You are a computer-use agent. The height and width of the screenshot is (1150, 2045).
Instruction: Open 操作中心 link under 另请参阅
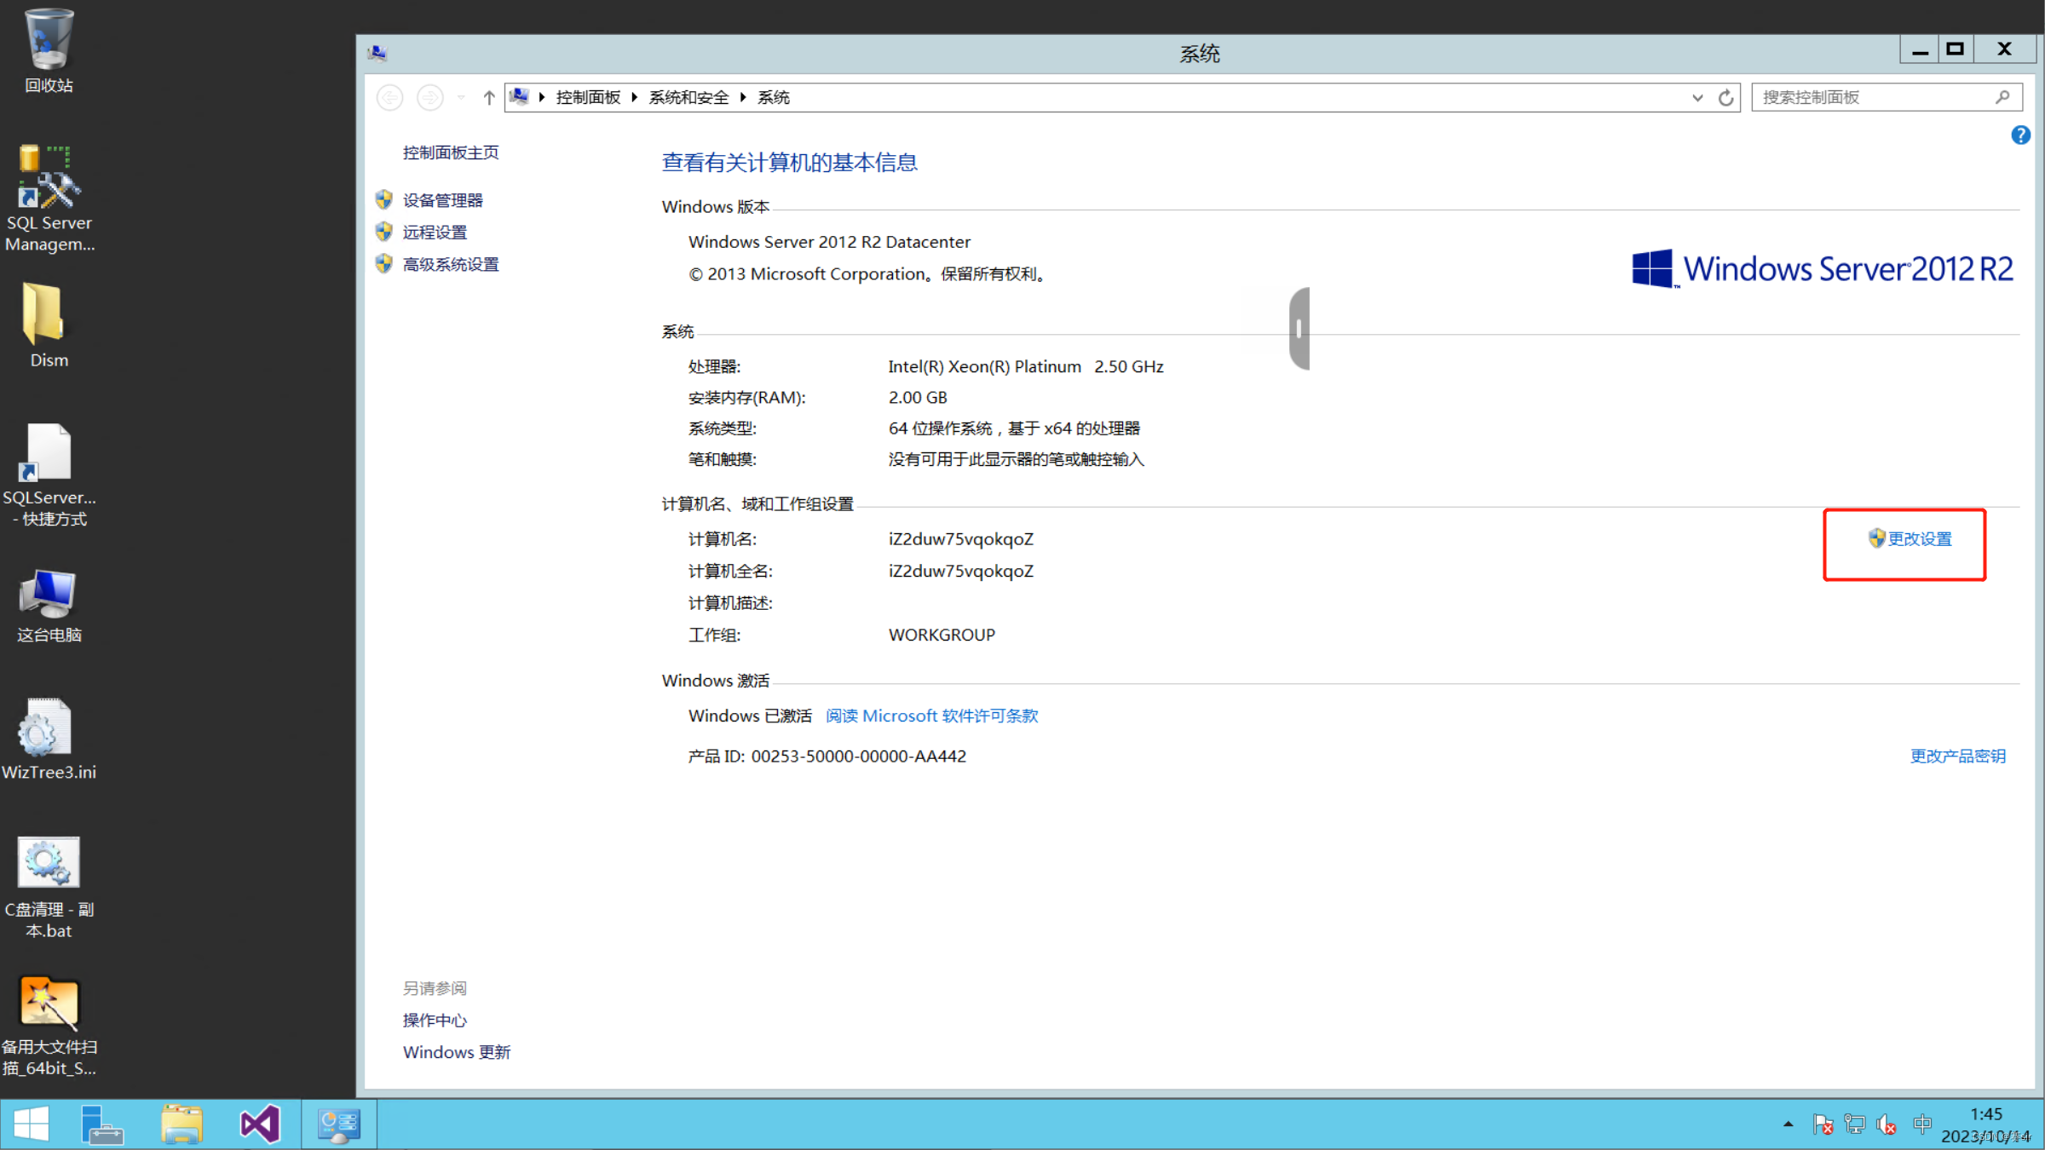click(435, 1021)
